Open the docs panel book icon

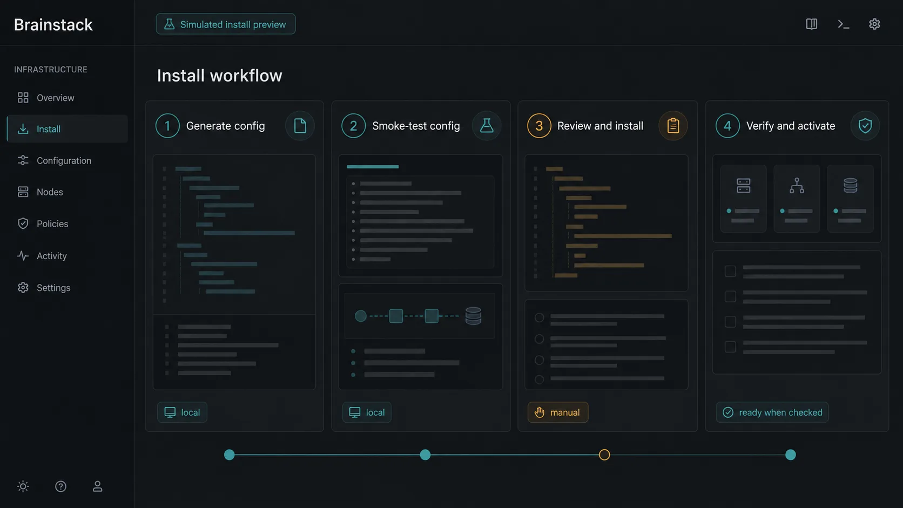point(811,24)
